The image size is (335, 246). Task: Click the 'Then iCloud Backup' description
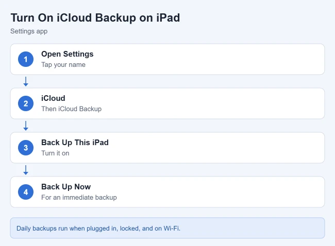71,109
